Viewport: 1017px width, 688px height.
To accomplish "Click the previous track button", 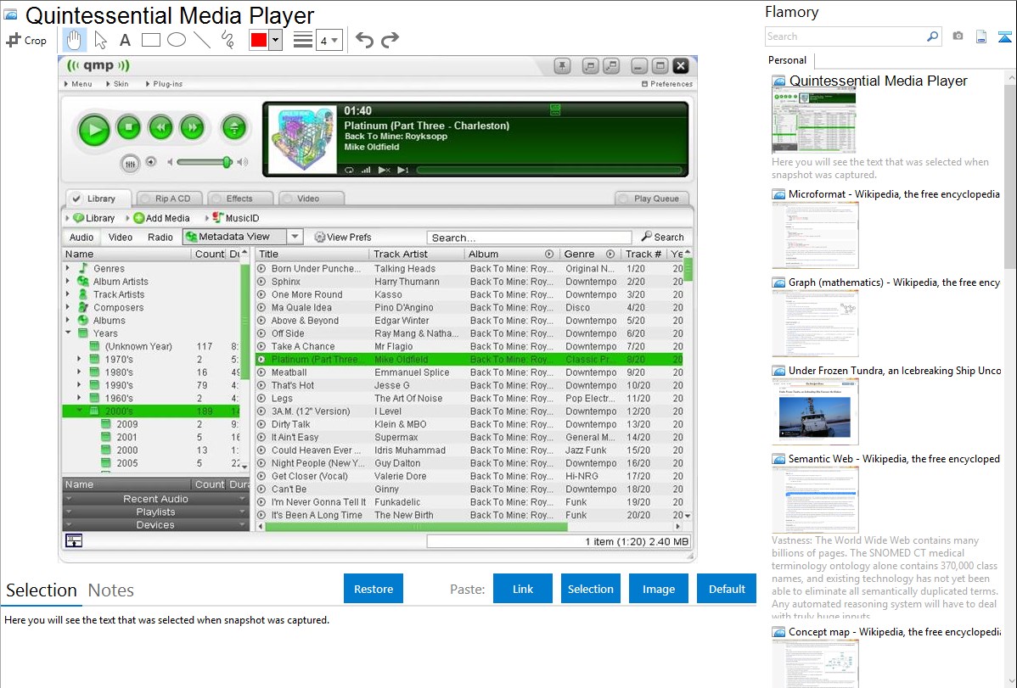I will [160, 128].
